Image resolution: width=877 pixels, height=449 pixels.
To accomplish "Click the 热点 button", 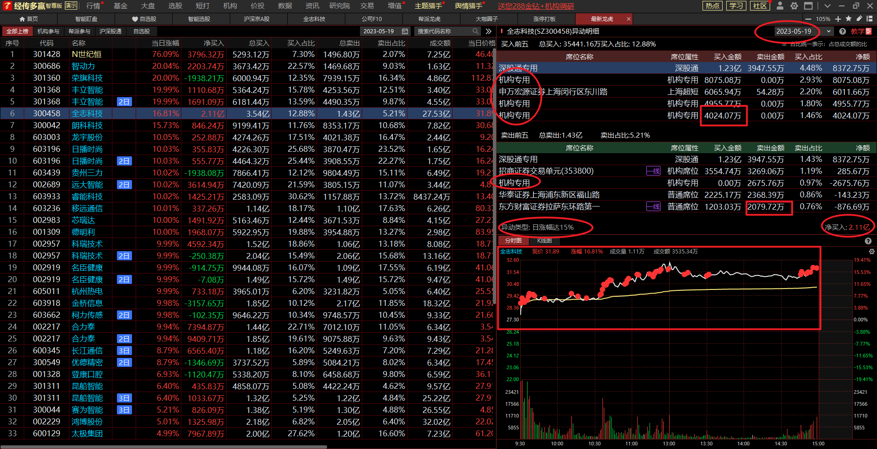I will [x=713, y=6].
